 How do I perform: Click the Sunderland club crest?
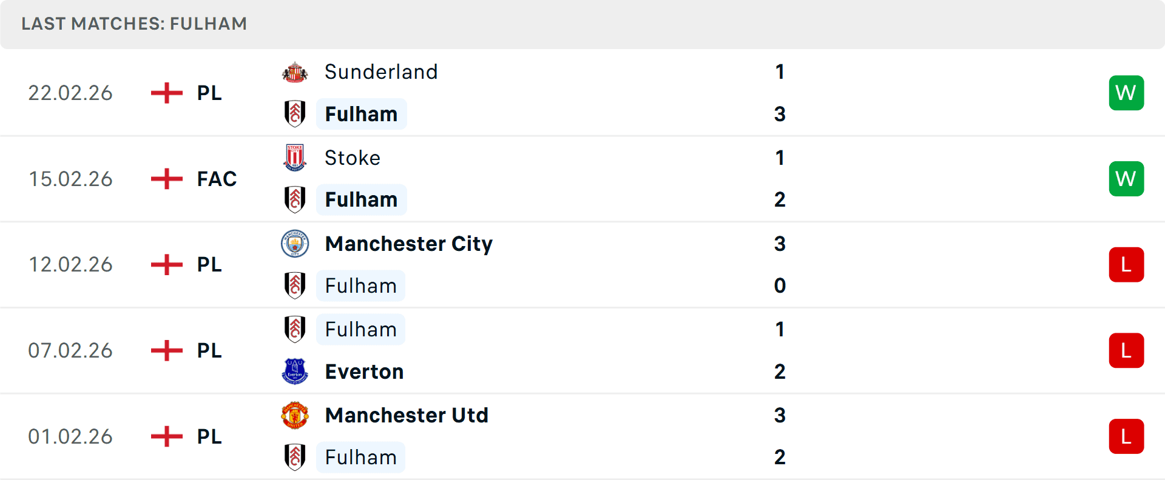coord(295,72)
